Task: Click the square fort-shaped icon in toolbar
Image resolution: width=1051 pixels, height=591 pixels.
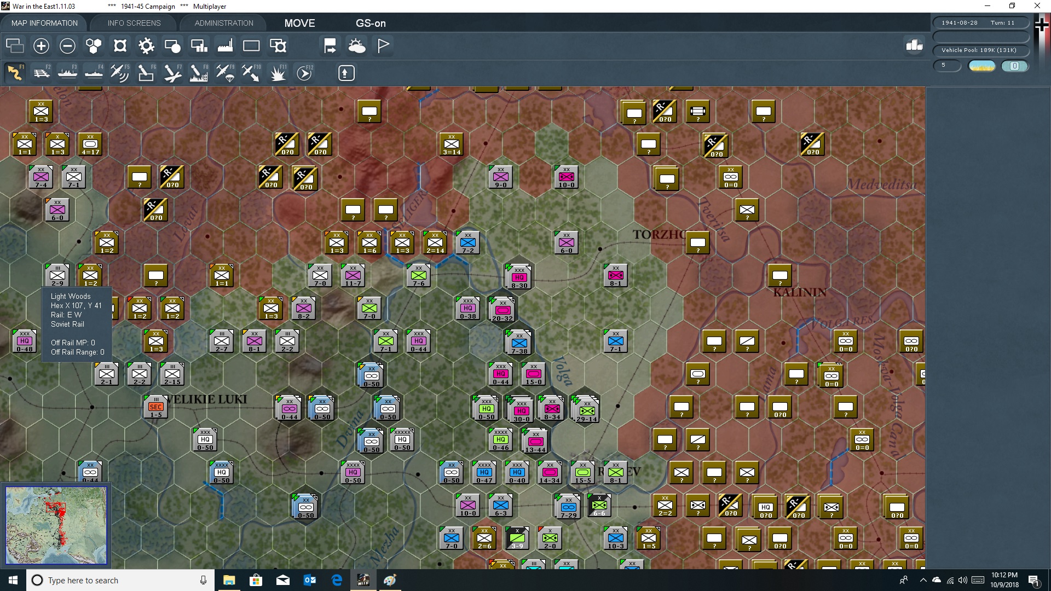Action: (x=120, y=46)
